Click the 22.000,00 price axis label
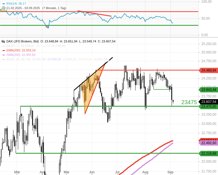Viewport: 218px width, 175px height. (x=209, y=162)
